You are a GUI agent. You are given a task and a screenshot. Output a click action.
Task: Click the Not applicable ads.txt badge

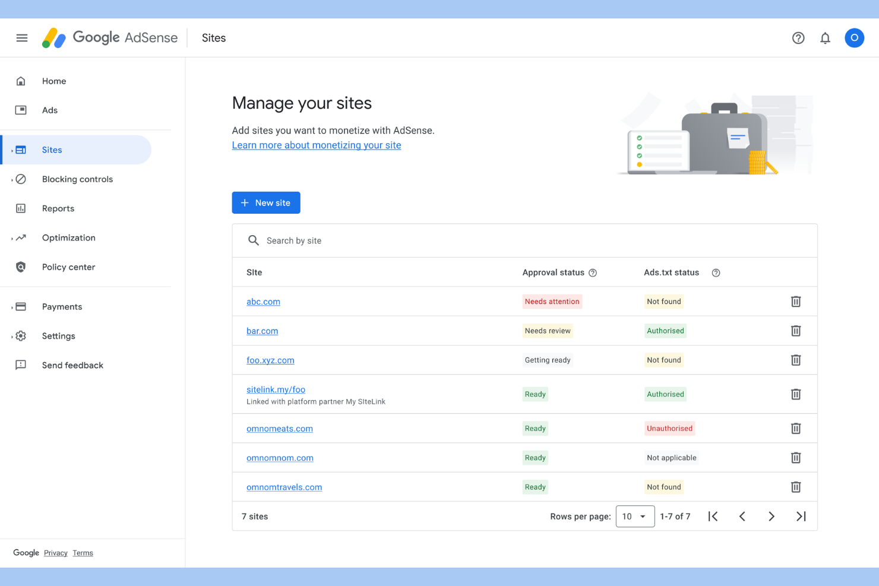tap(672, 458)
